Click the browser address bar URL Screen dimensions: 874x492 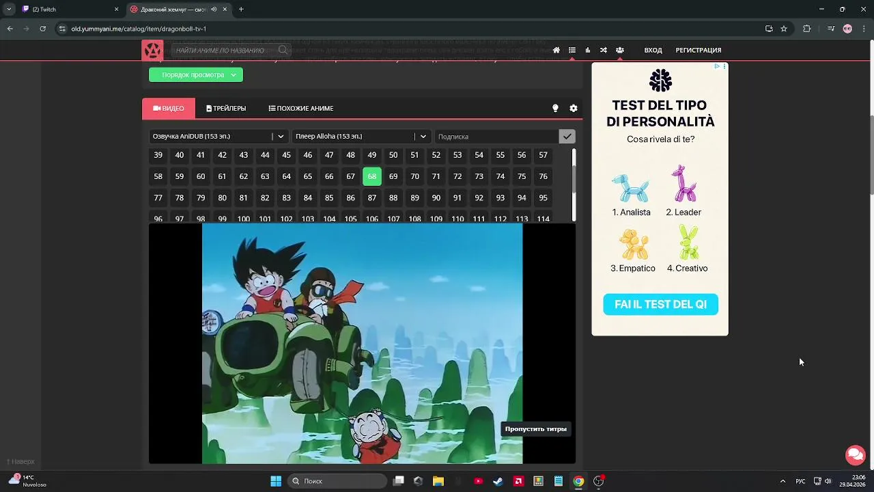pos(139,29)
